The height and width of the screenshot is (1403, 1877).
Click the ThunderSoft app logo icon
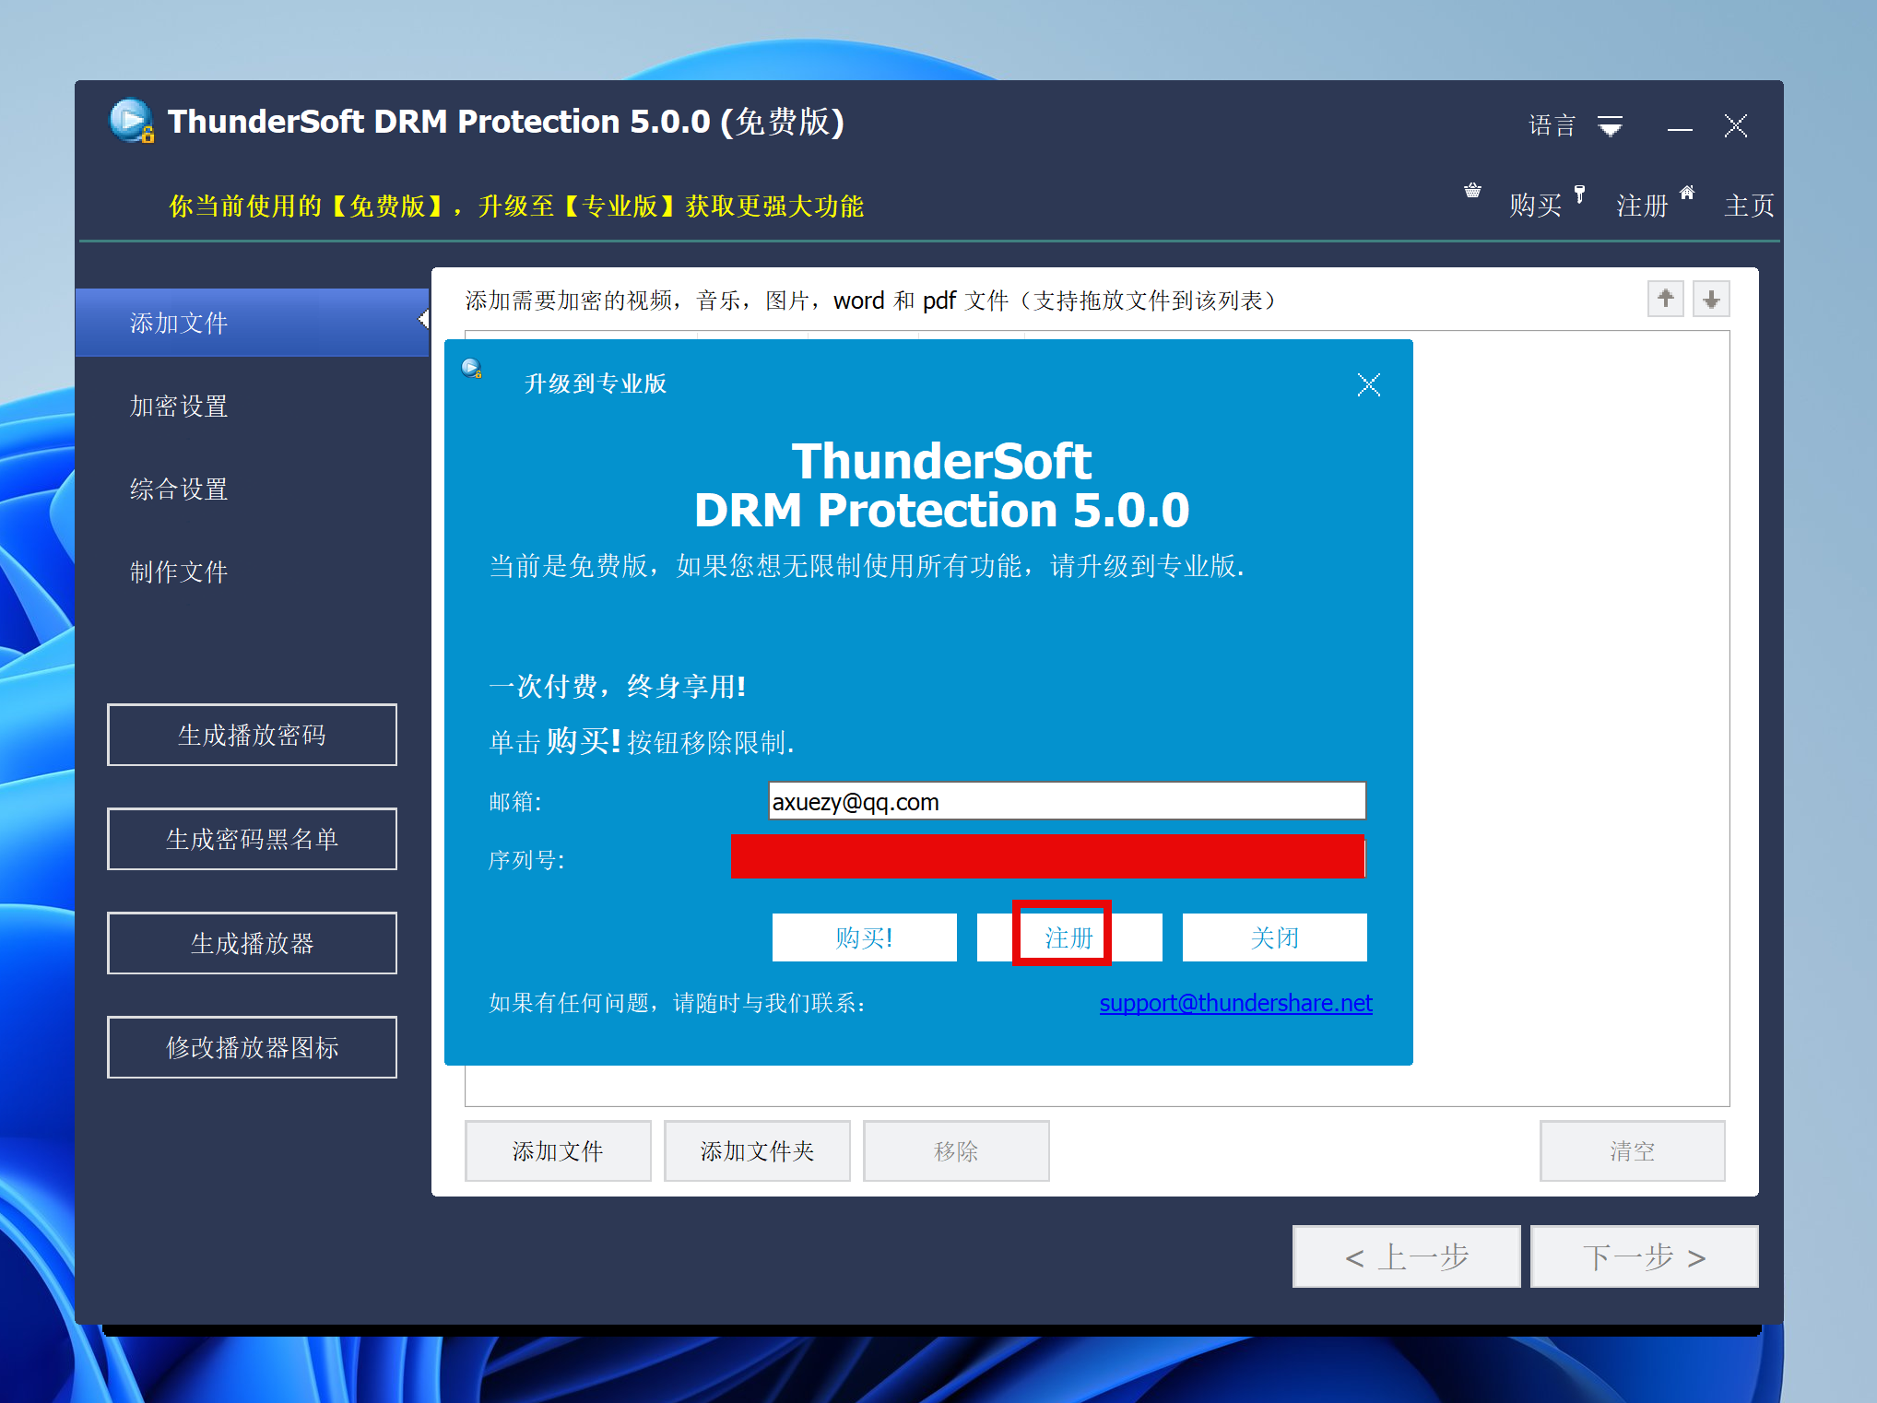tap(131, 121)
